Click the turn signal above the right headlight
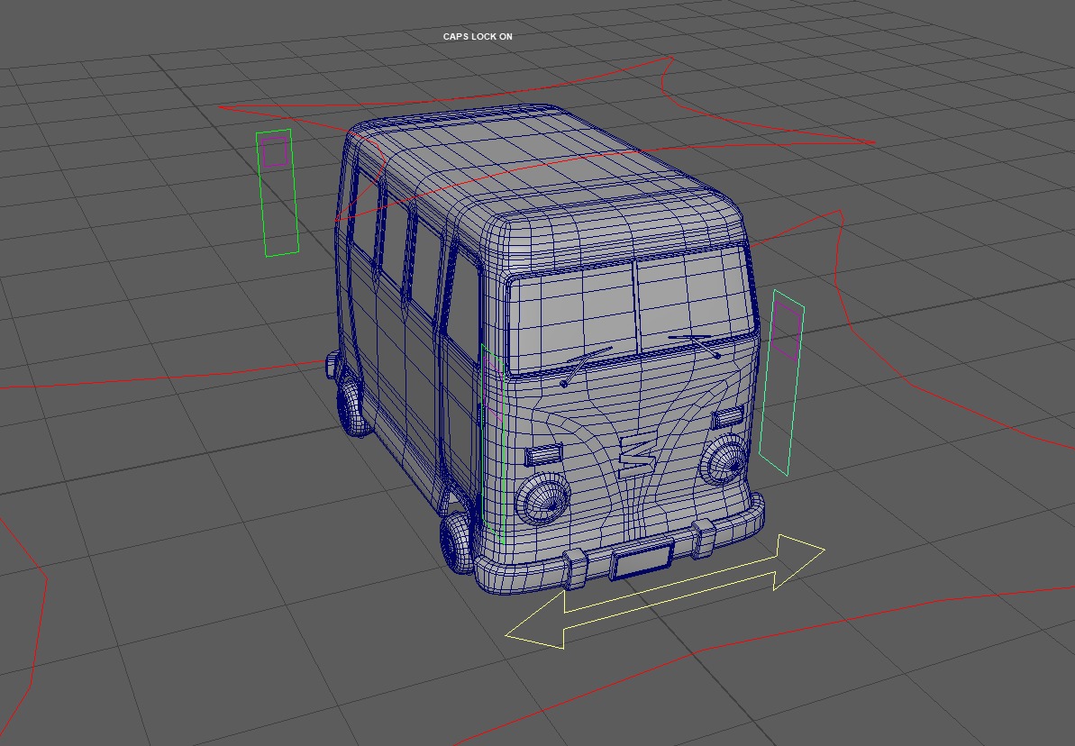Screen dimensions: 1075x746 727,416
